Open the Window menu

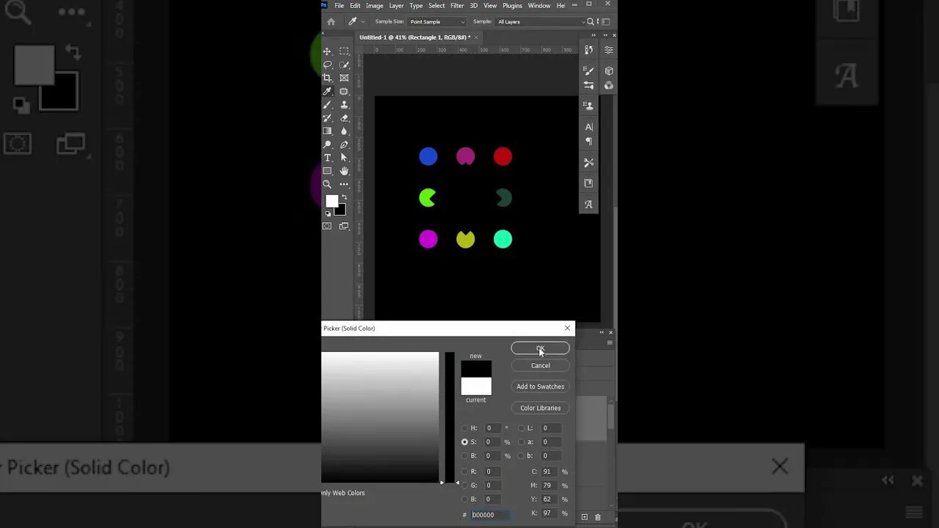coord(539,6)
